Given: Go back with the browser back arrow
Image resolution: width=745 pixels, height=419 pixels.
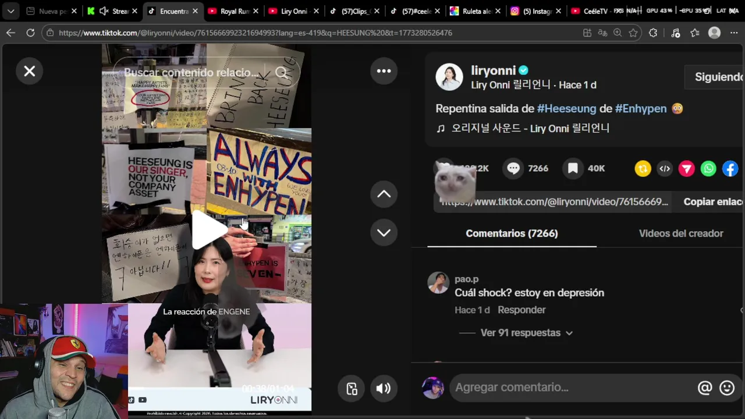Looking at the screenshot, I should click(x=10, y=33).
